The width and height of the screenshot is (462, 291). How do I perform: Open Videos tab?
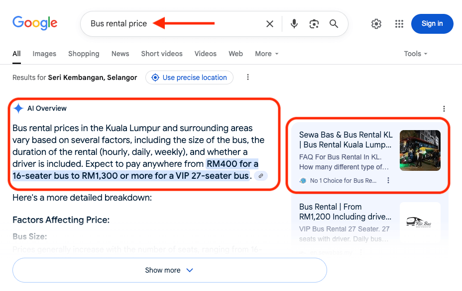tap(206, 54)
